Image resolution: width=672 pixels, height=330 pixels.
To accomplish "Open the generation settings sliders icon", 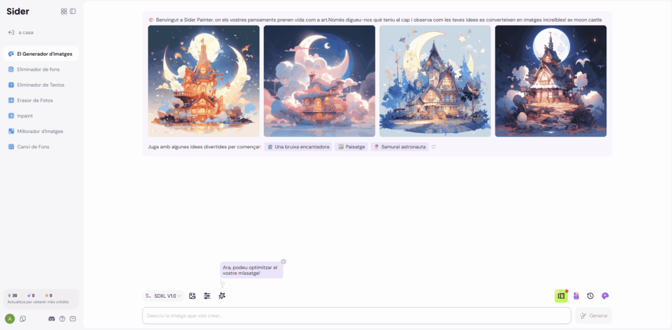I will tap(207, 296).
